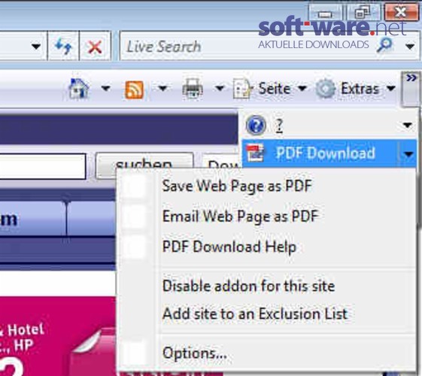The image size is (422, 376).
Task: Open the Seite page menu
Action: point(269,88)
